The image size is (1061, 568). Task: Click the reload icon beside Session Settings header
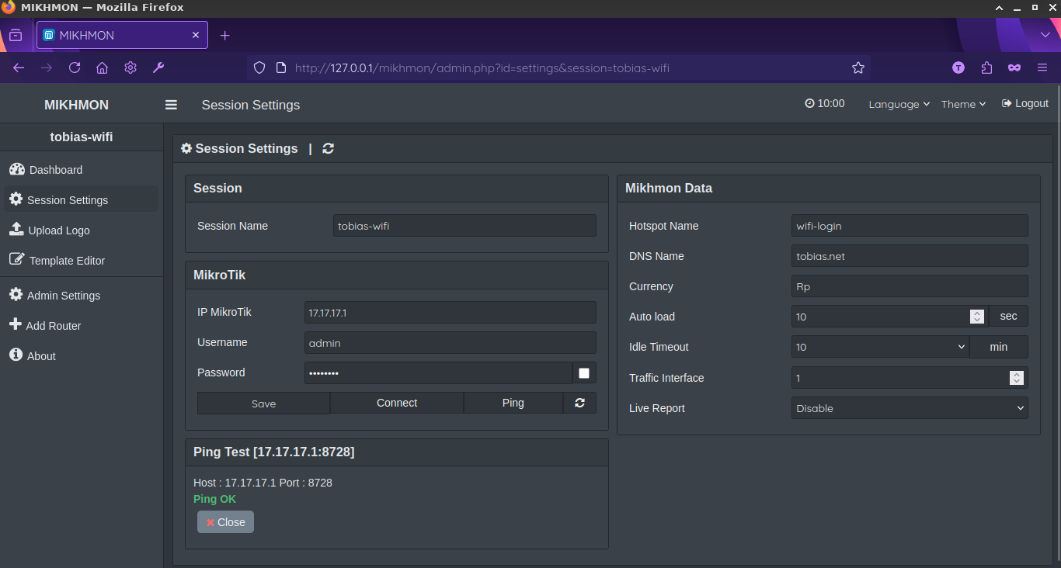click(x=328, y=148)
